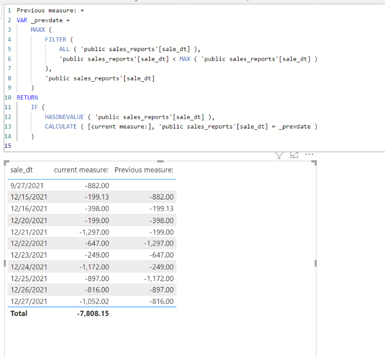Grab the right-side visual resize handle
This screenshot has width=385, height=357.
pyautogui.click(x=316, y=263)
